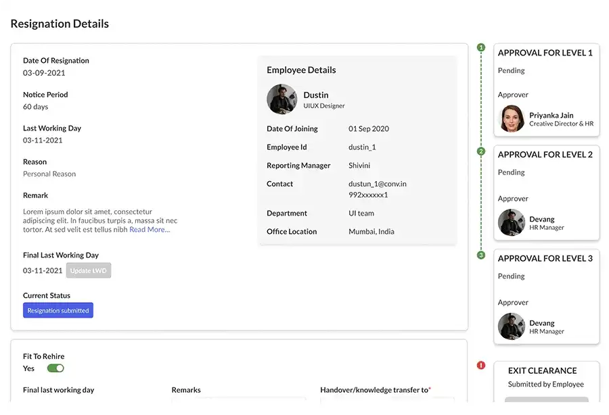Screen dimensions: 609x415
Task: Click the Employee Details heading
Action: (301, 70)
